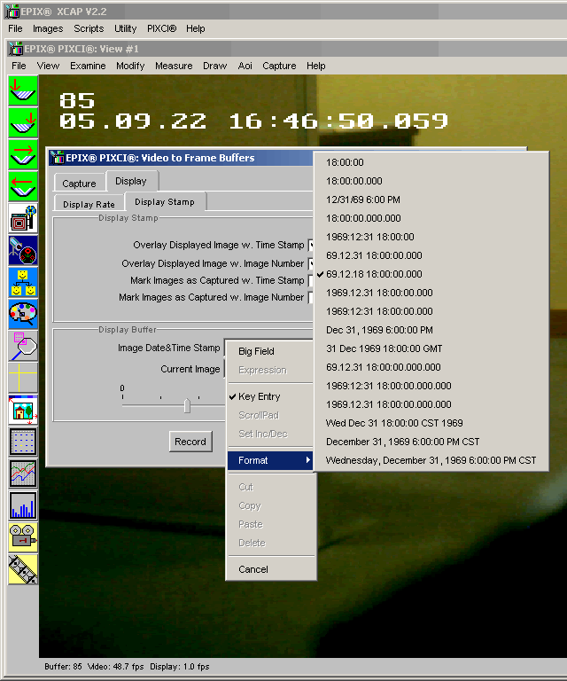Click the green right-arrow next buffer icon
Screen dimensions: 567x681
(x=23, y=154)
